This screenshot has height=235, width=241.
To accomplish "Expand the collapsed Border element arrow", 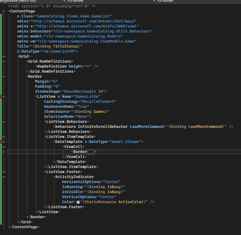I will click(x=4, y=151).
